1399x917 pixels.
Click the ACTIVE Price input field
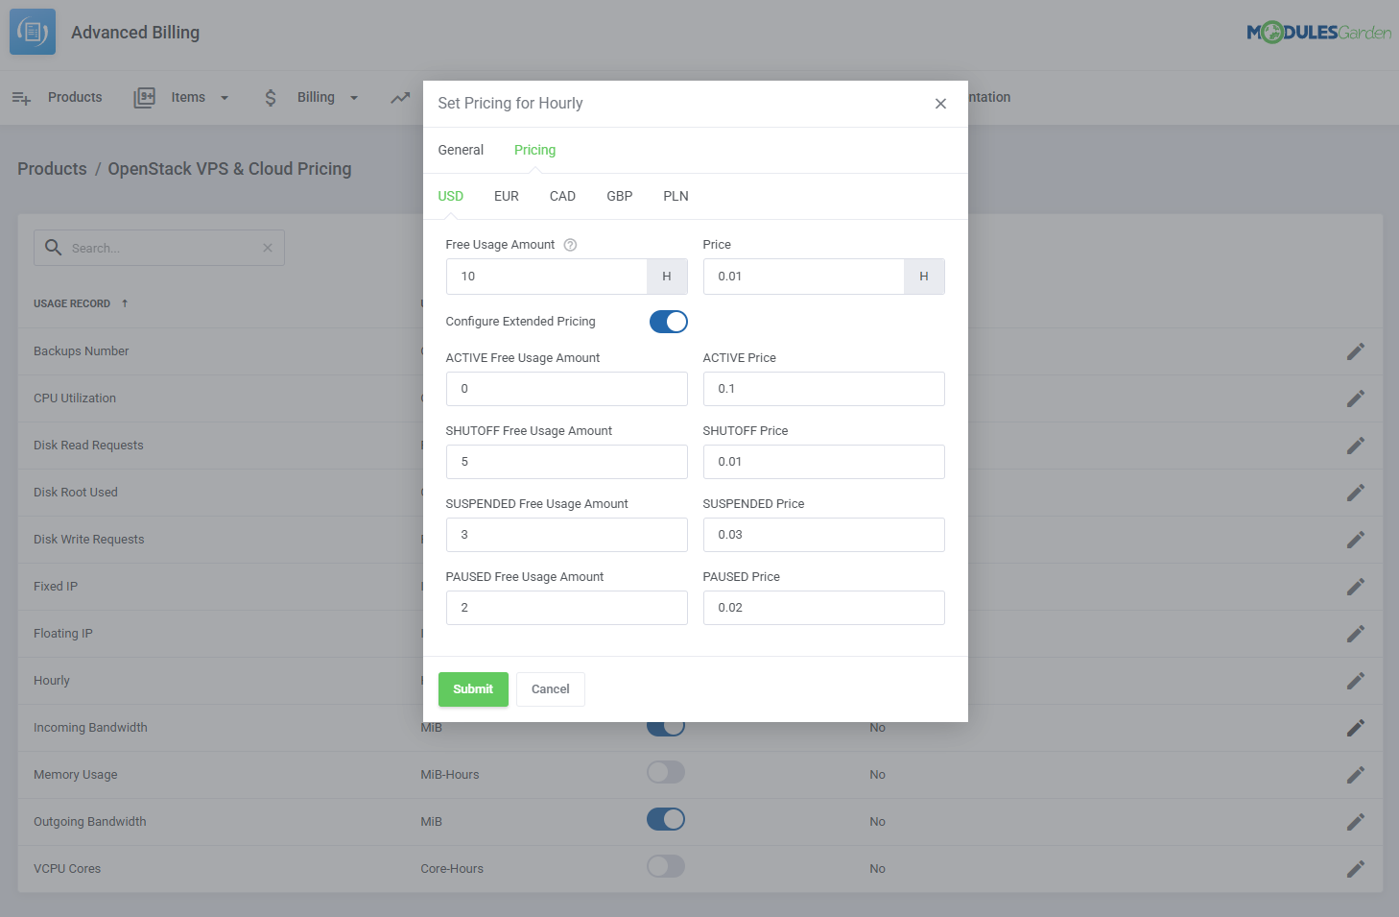point(823,389)
